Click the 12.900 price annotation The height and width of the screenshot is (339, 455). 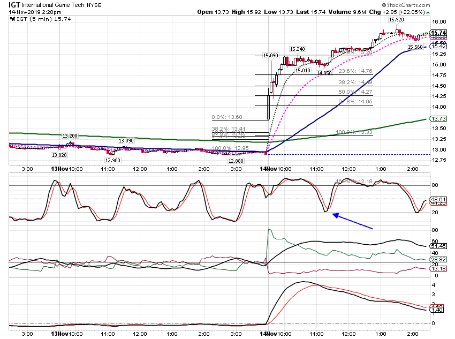[112, 161]
